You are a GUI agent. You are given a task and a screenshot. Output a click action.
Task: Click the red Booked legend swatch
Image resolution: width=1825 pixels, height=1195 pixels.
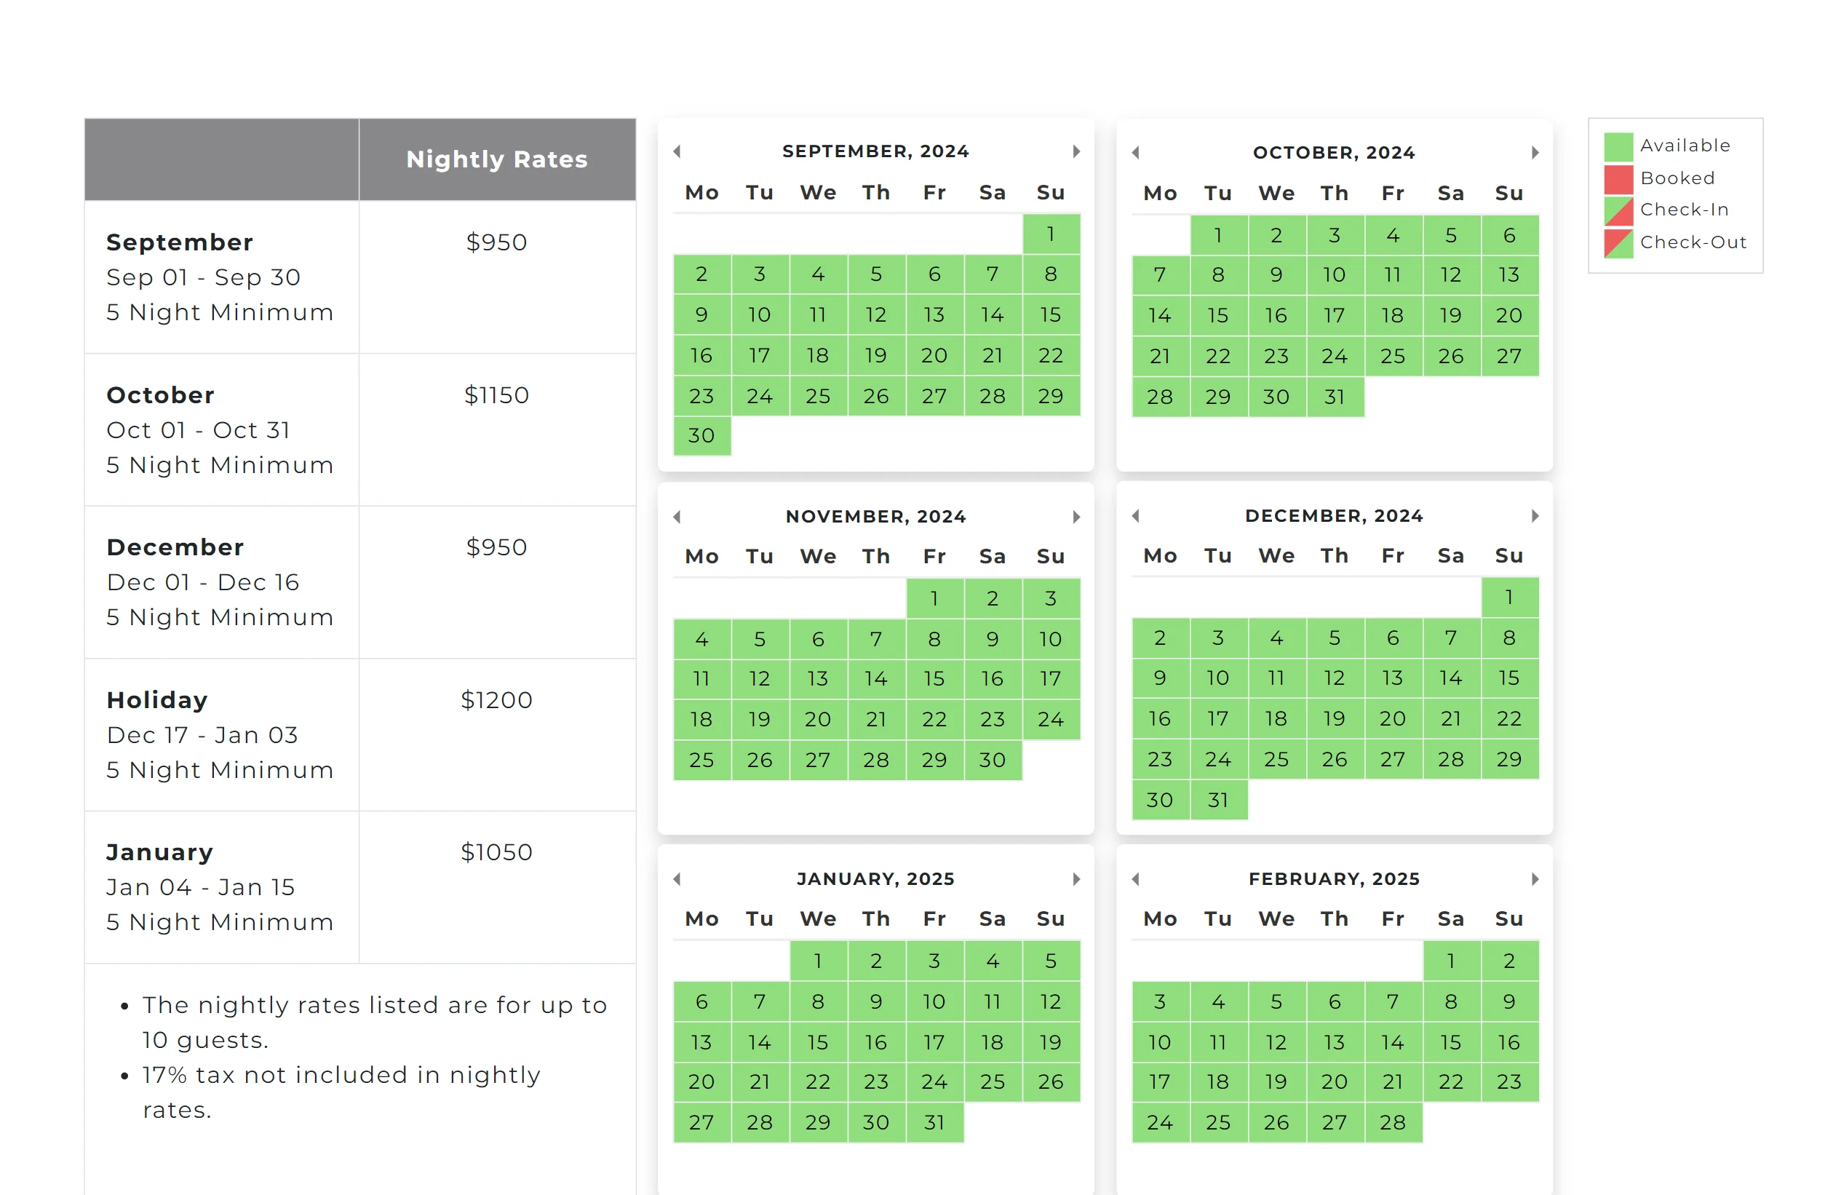click(1618, 179)
